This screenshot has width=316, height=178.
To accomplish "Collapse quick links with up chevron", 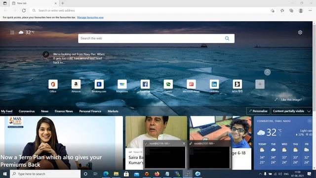I will pyautogui.click(x=268, y=72).
